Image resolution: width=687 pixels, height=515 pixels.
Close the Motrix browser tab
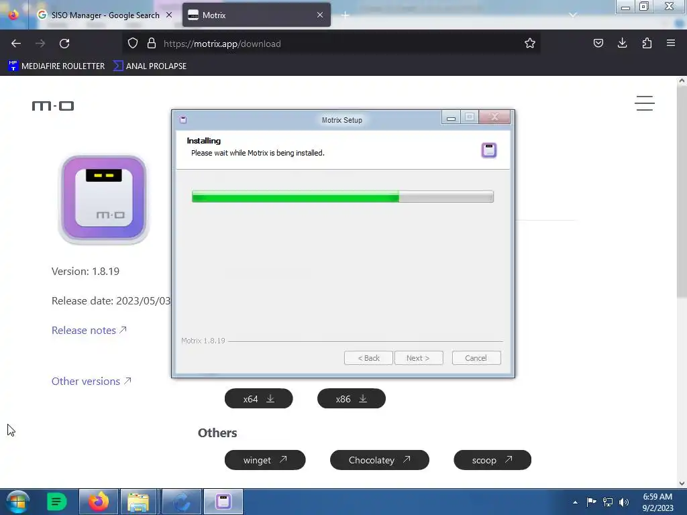(320, 15)
